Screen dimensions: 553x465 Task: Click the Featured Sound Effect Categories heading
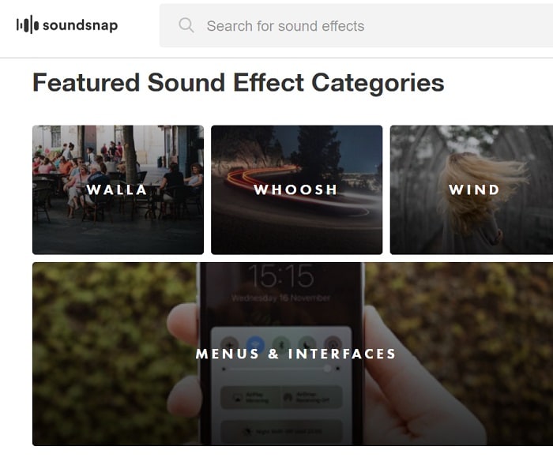[238, 83]
